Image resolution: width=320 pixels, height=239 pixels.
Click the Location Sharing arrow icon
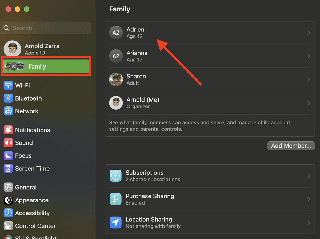pyautogui.click(x=115, y=223)
